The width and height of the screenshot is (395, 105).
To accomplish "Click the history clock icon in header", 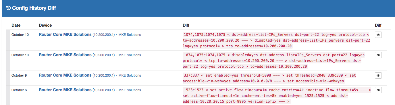I will pyautogui.click(x=8, y=8).
